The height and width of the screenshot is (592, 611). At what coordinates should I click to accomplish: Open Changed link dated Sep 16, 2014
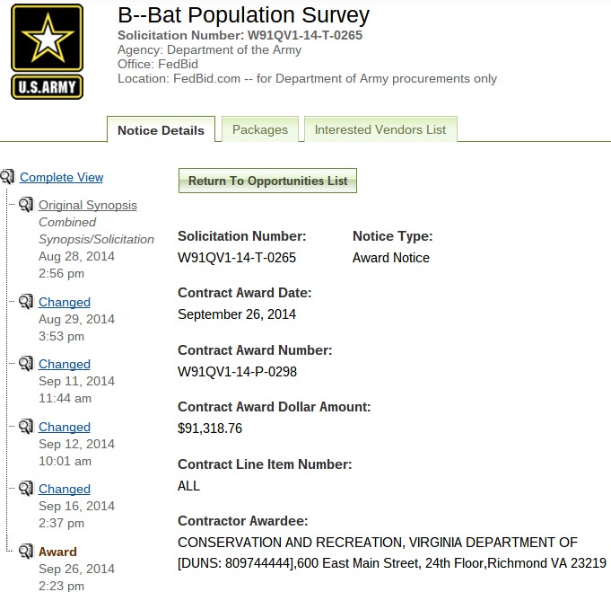tap(64, 489)
